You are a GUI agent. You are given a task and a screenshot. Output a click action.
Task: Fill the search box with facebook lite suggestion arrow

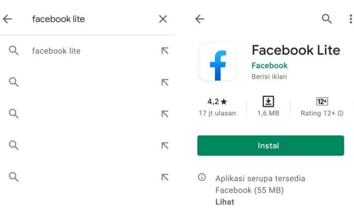(x=165, y=51)
